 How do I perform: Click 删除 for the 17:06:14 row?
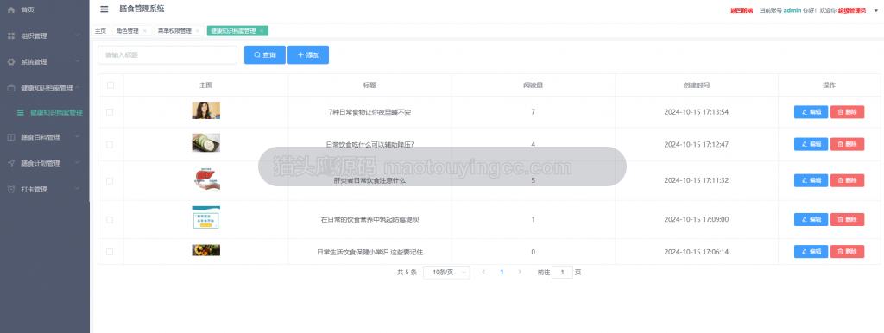pyautogui.click(x=848, y=252)
